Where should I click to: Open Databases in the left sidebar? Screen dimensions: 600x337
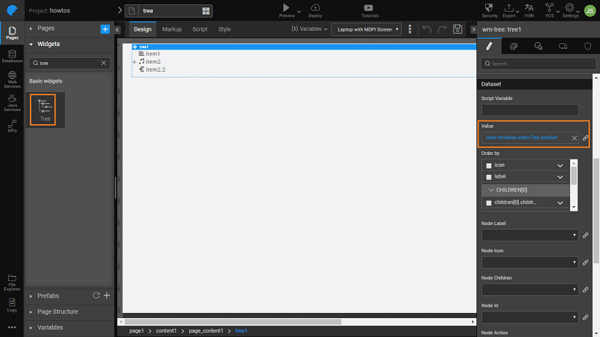(12, 57)
